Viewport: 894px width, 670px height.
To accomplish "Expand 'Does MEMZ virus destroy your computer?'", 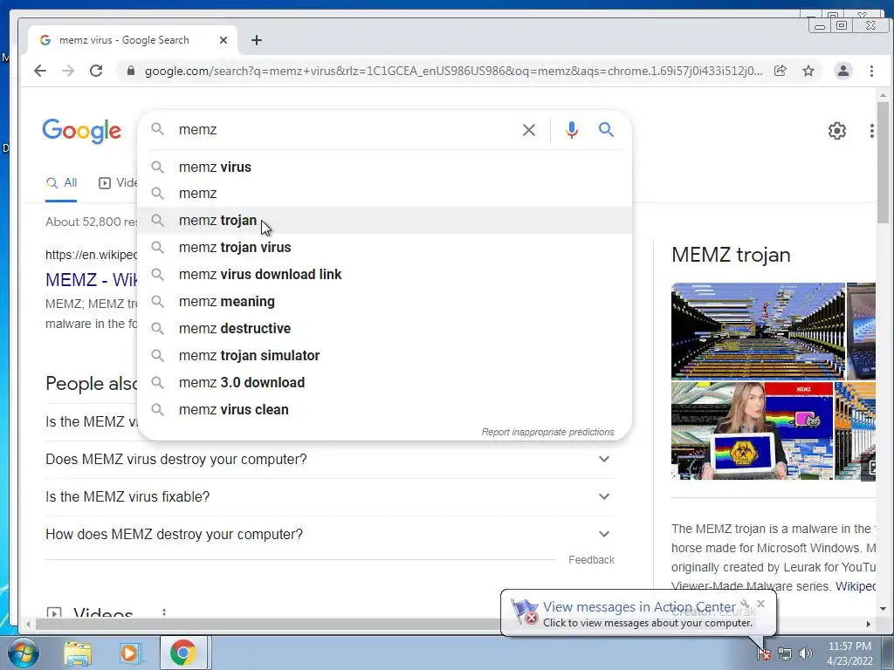I will (x=329, y=459).
